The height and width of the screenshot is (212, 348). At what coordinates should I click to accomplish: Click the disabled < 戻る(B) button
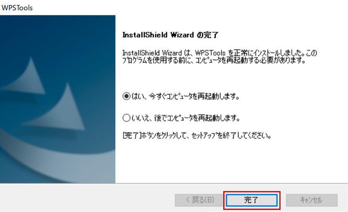pyautogui.click(x=200, y=200)
